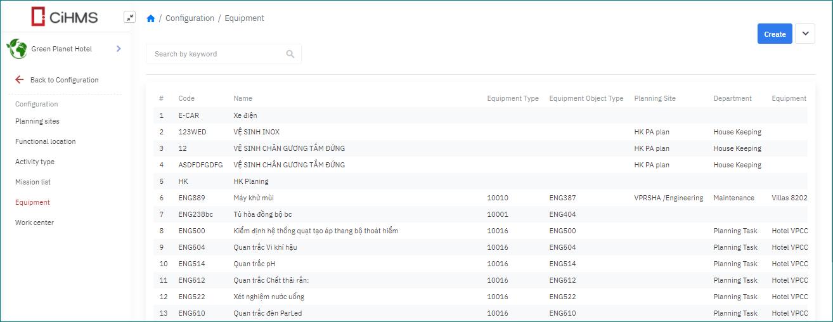Collapse the sidebar using the arrows icon

click(129, 18)
